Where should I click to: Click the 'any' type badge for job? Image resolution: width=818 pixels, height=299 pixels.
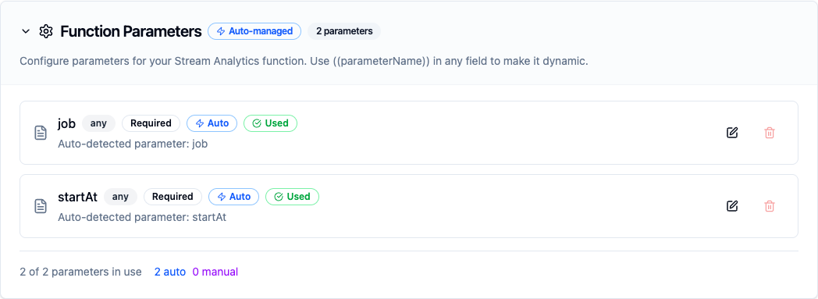click(x=98, y=123)
